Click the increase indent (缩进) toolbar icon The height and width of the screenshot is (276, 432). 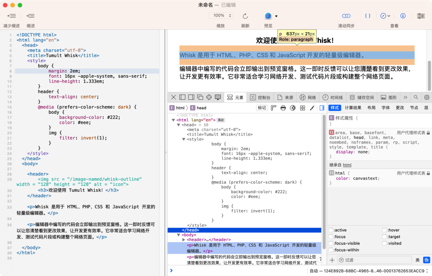coord(31,16)
